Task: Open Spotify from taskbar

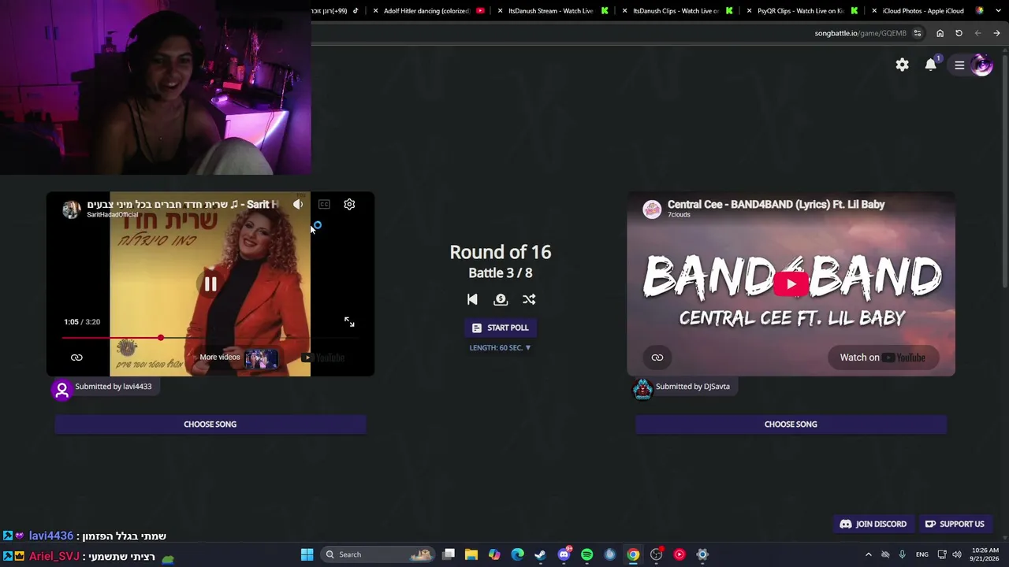Action: (586, 554)
